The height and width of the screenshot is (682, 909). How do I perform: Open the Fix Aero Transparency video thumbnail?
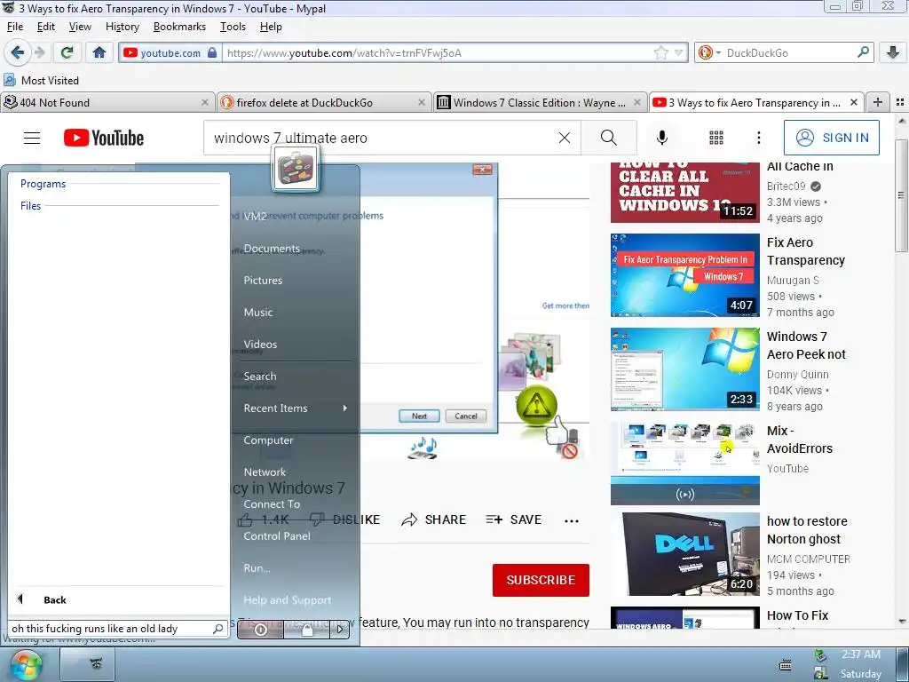coord(684,275)
